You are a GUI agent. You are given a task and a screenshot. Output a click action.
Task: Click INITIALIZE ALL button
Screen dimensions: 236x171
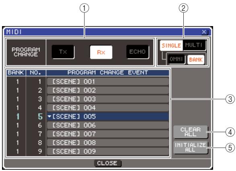(191, 147)
